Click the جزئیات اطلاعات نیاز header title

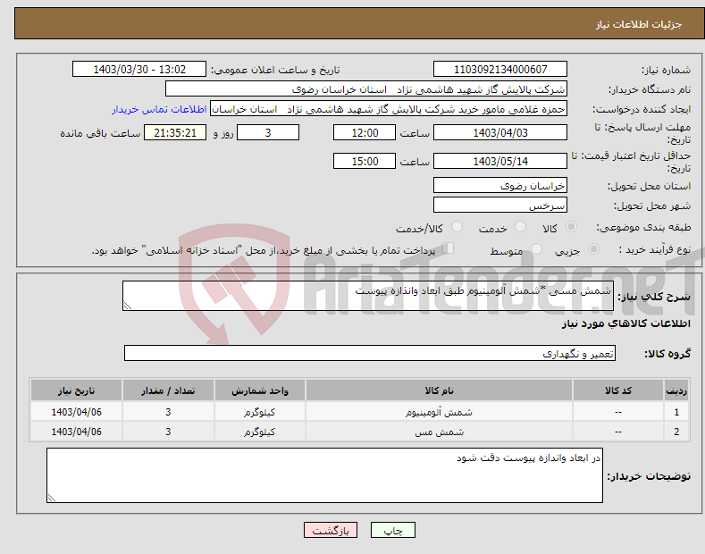click(x=639, y=24)
